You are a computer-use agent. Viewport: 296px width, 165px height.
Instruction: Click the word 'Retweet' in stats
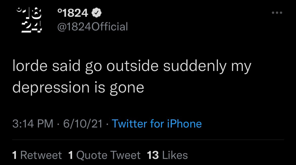pos(41,155)
